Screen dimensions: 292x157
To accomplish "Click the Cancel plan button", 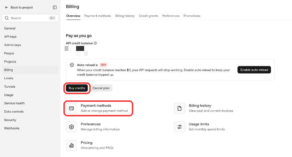I will pos(101,88).
